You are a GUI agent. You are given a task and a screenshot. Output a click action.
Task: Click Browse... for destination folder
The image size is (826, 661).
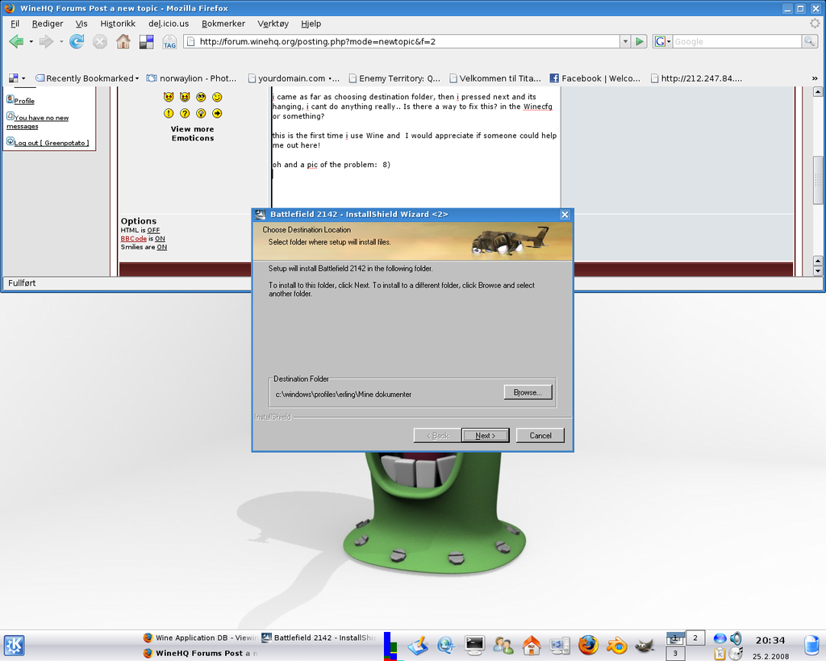click(528, 392)
